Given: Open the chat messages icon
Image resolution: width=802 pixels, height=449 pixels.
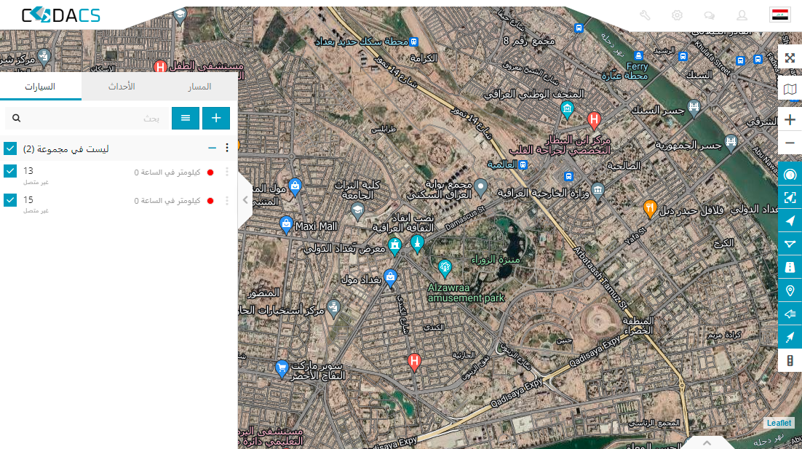Looking at the screenshot, I should (710, 15).
